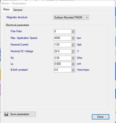Select the Motor tab

point(6,10)
